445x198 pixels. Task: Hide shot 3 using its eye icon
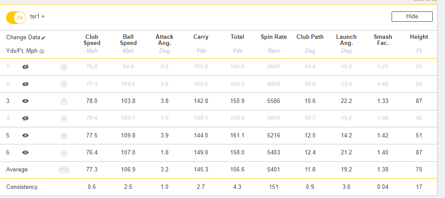(x=25, y=101)
